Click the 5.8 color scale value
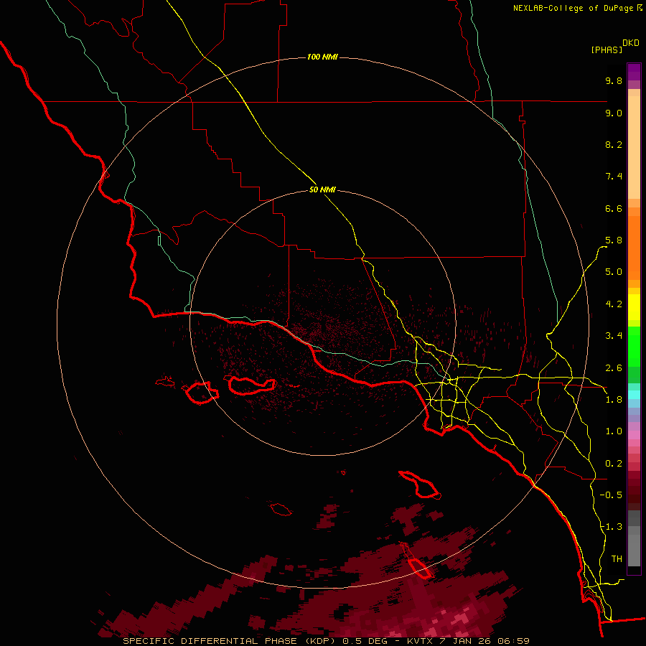646x646 pixels. pyautogui.click(x=614, y=240)
